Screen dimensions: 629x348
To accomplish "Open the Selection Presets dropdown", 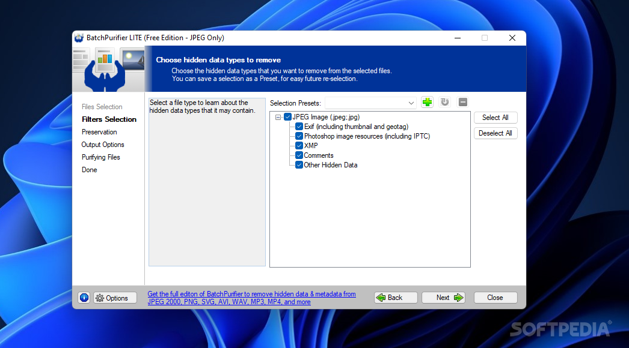I will [x=370, y=103].
